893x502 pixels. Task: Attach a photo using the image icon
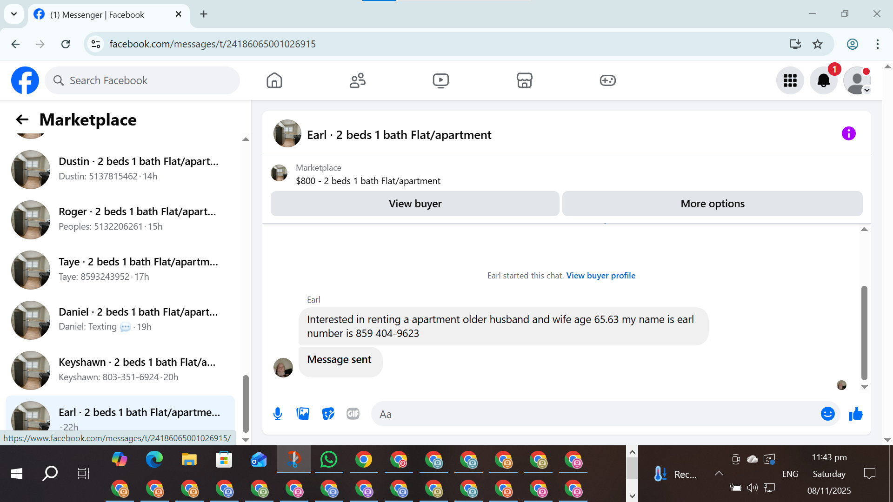pos(303,414)
